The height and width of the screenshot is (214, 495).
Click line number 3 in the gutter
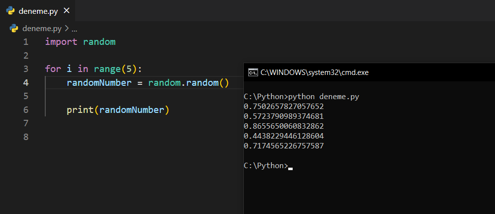(26, 69)
